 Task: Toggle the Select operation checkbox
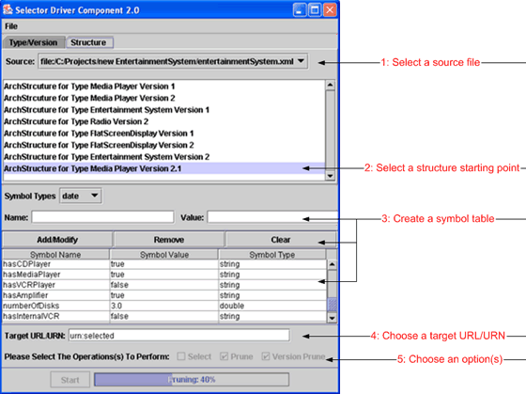(181, 356)
